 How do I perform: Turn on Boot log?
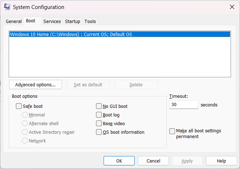tap(99, 115)
